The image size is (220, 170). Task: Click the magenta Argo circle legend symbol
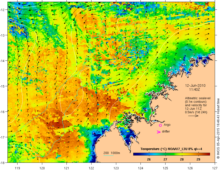click(160, 125)
